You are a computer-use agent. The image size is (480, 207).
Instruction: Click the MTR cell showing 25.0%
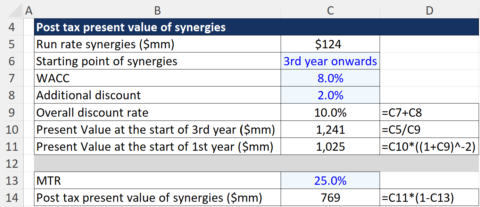[330, 181]
